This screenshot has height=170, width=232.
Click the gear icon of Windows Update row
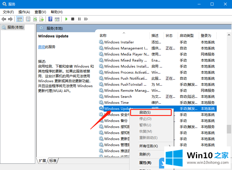[x=101, y=109]
